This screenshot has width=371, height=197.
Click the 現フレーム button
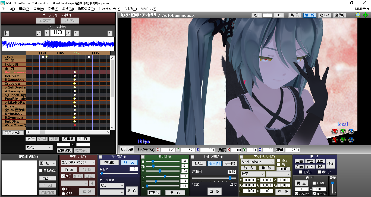(x=13, y=133)
